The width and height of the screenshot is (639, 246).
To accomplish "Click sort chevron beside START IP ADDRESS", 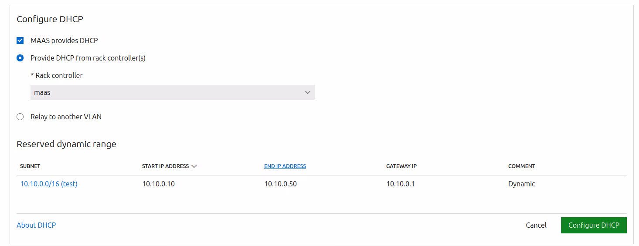I will pos(194,166).
